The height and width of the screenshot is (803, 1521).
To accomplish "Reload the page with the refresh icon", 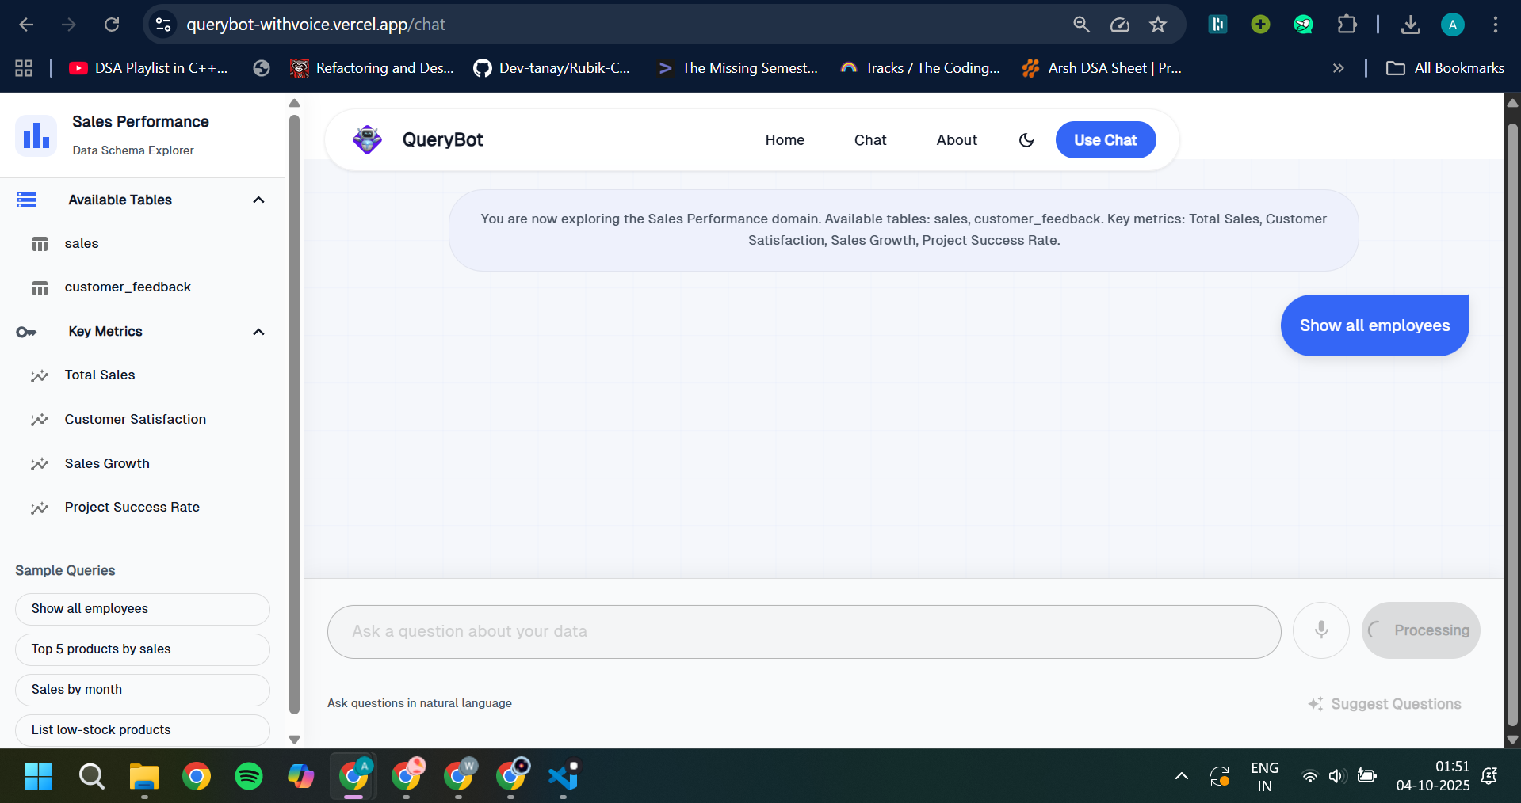I will pyautogui.click(x=112, y=25).
